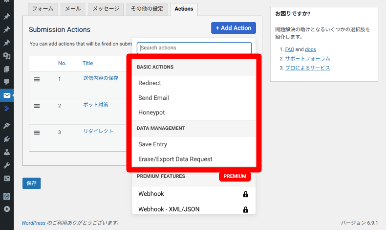Click the Submission Actions heading

(60, 29)
